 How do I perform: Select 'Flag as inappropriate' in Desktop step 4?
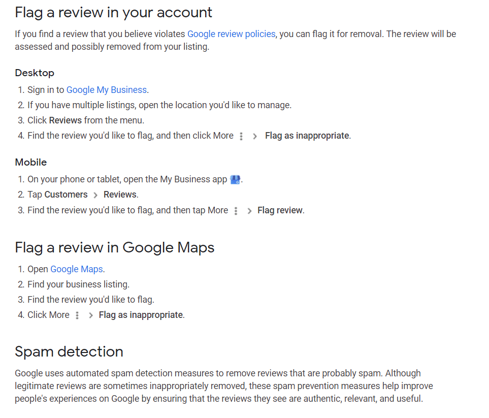click(x=307, y=136)
